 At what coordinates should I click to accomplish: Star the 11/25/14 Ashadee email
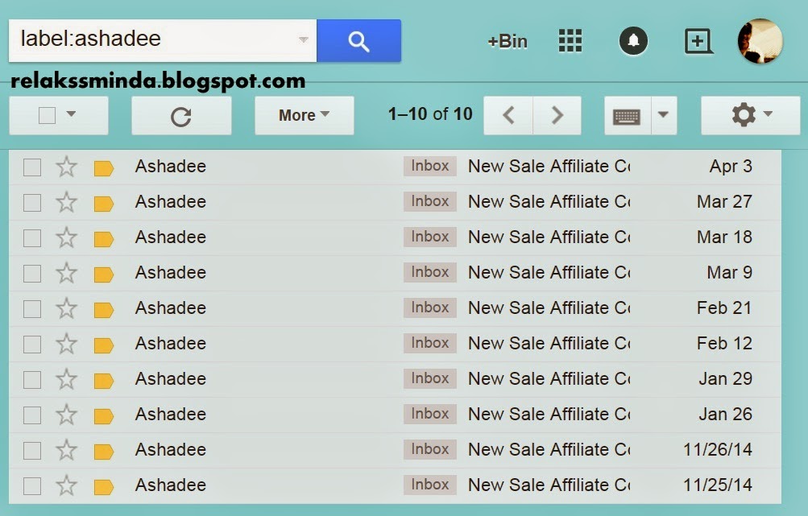click(67, 485)
